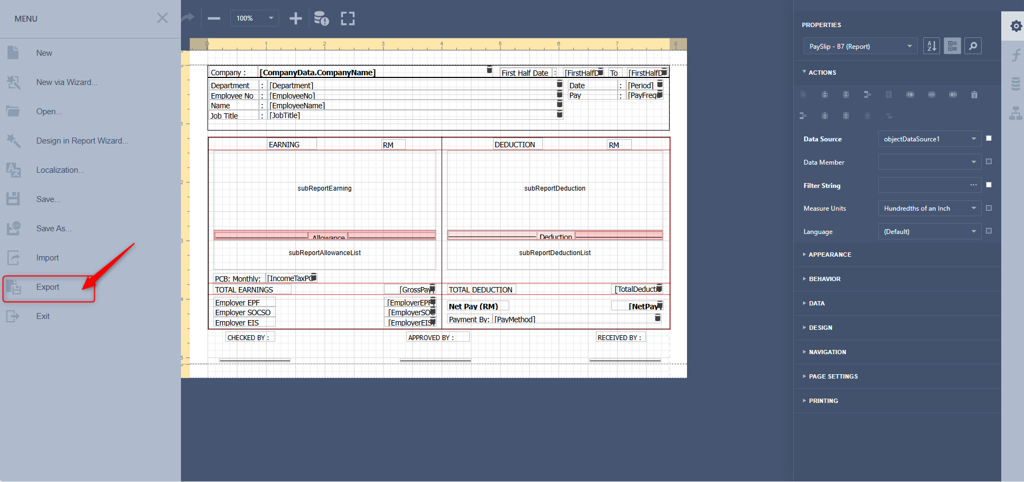Select Import menu item
1024x482 pixels.
48,258
